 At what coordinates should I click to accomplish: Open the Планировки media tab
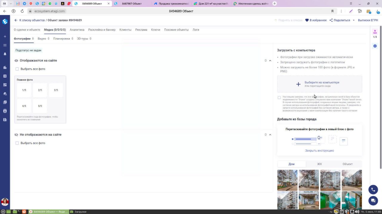[61, 39]
